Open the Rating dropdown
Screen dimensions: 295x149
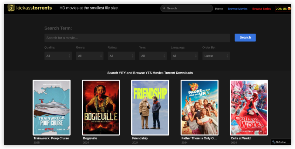pyautogui.click(x=121, y=56)
